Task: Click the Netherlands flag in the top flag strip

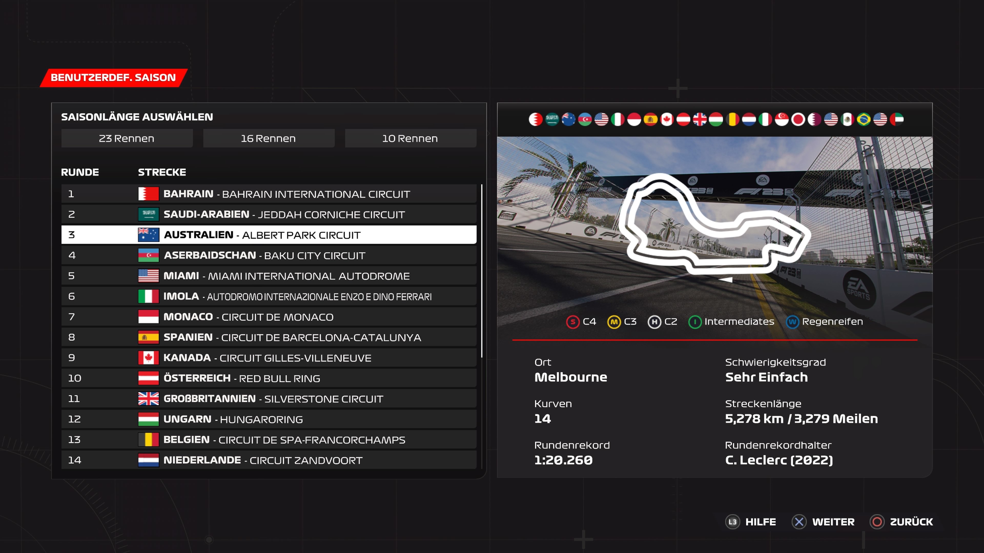Action: (x=749, y=120)
